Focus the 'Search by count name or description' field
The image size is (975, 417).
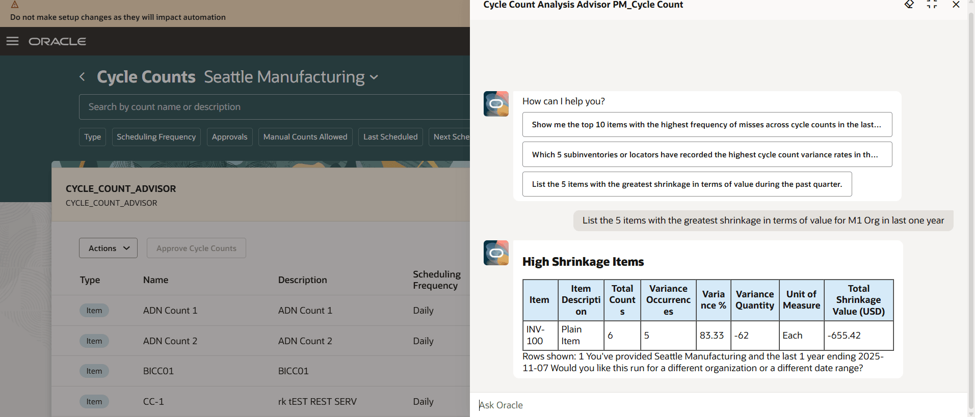point(274,107)
